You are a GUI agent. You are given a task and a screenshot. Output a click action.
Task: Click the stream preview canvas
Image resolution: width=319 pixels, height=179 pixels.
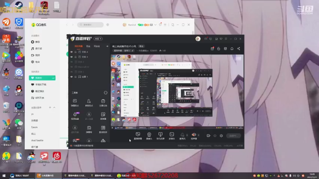[177, 92]
